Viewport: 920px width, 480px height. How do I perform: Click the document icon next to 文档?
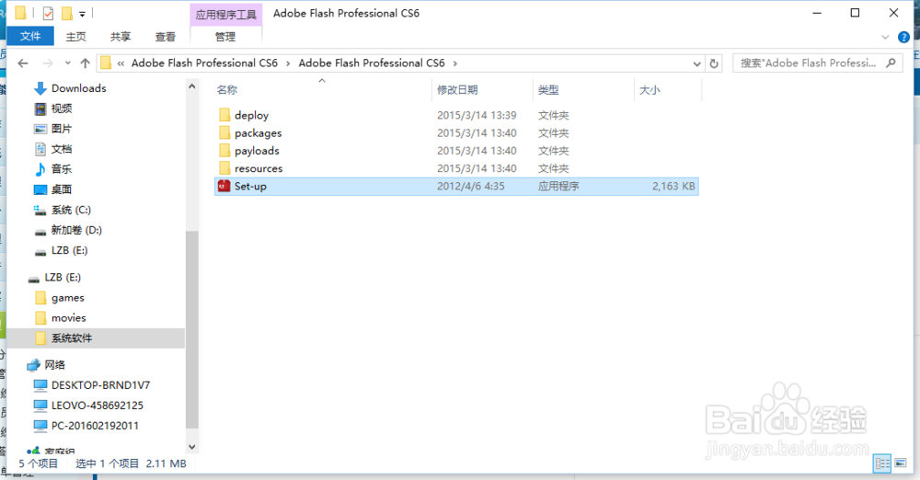40,149
